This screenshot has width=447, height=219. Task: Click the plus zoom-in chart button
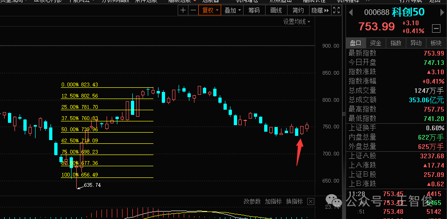click(x=183, y=10)
